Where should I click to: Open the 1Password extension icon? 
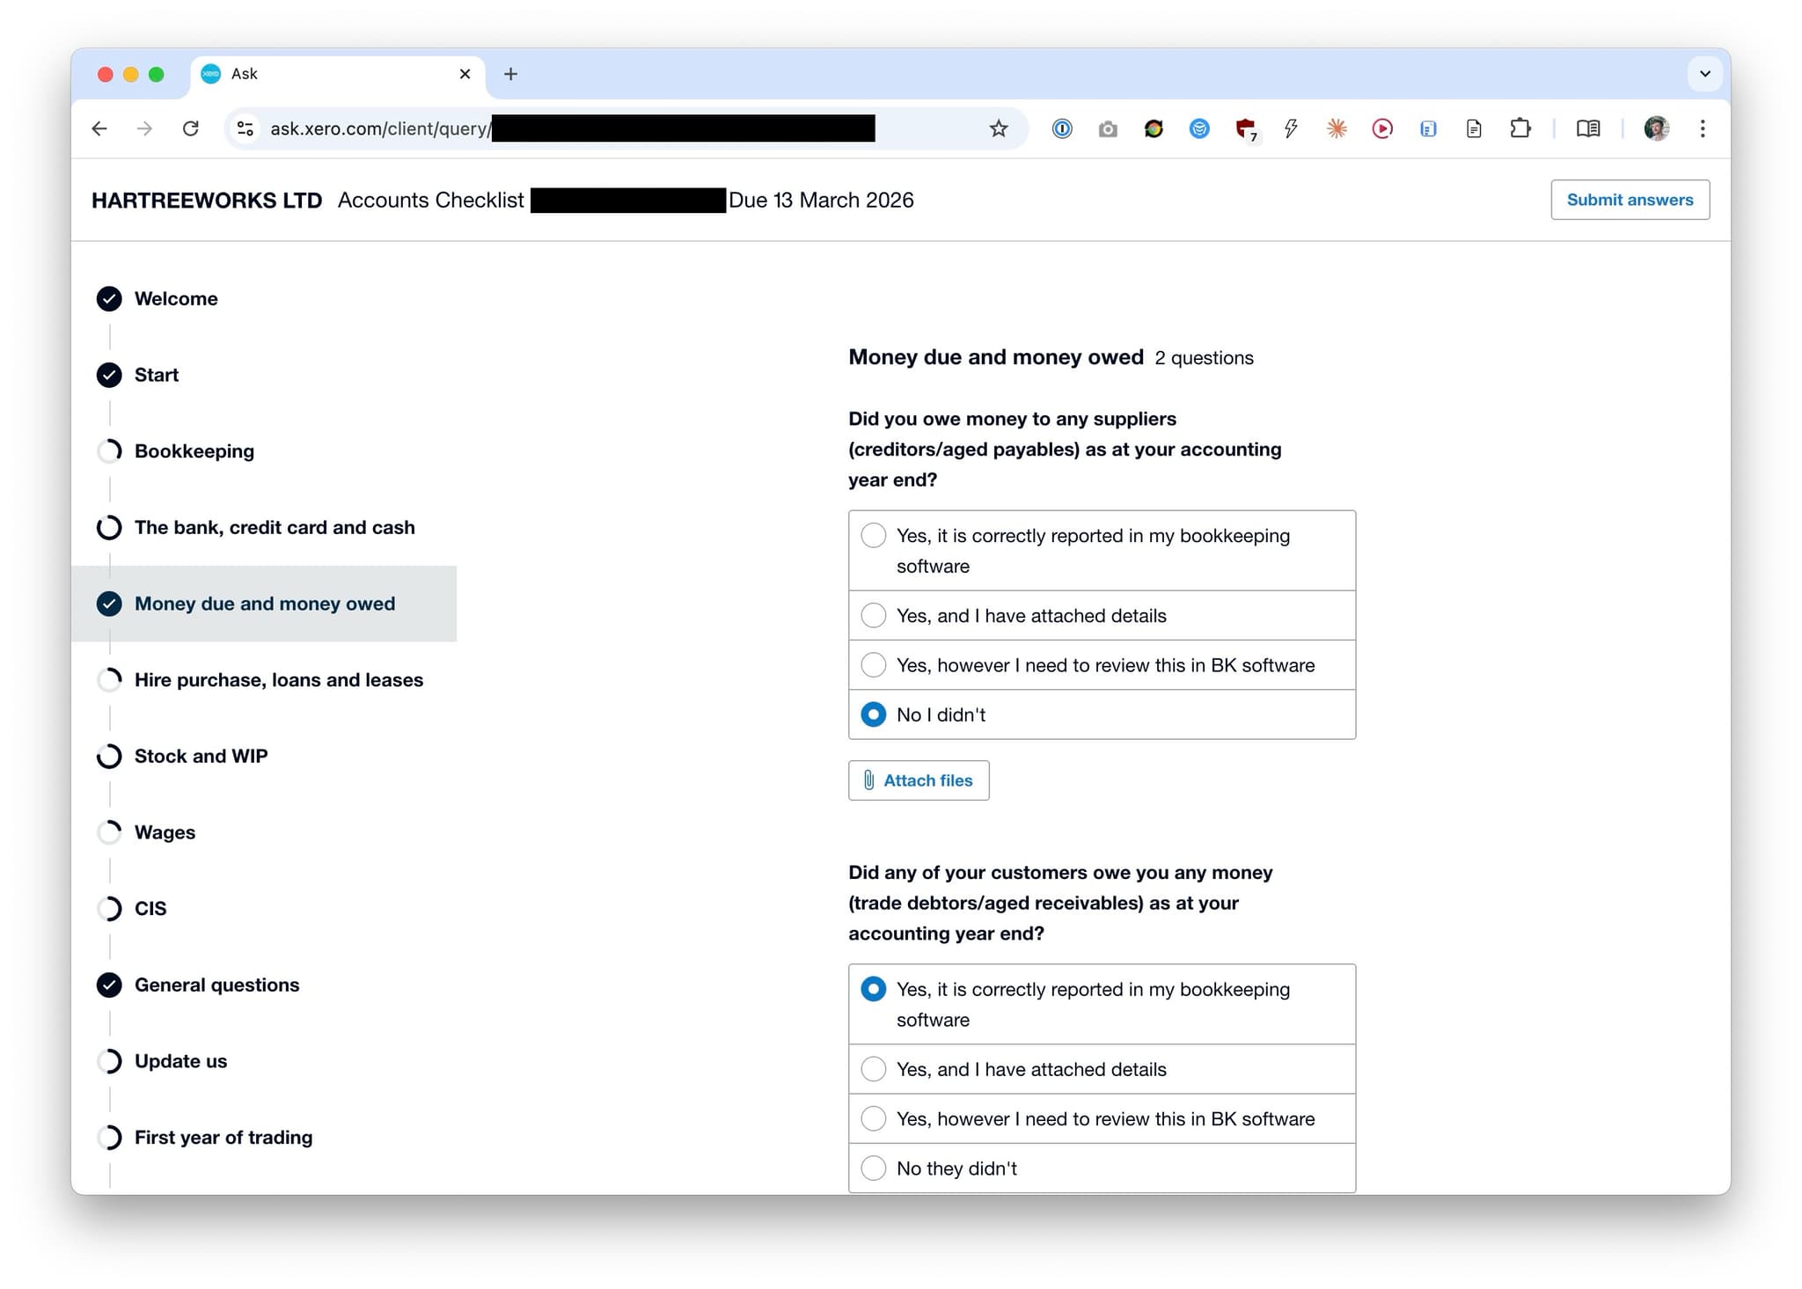point(1062,128)
